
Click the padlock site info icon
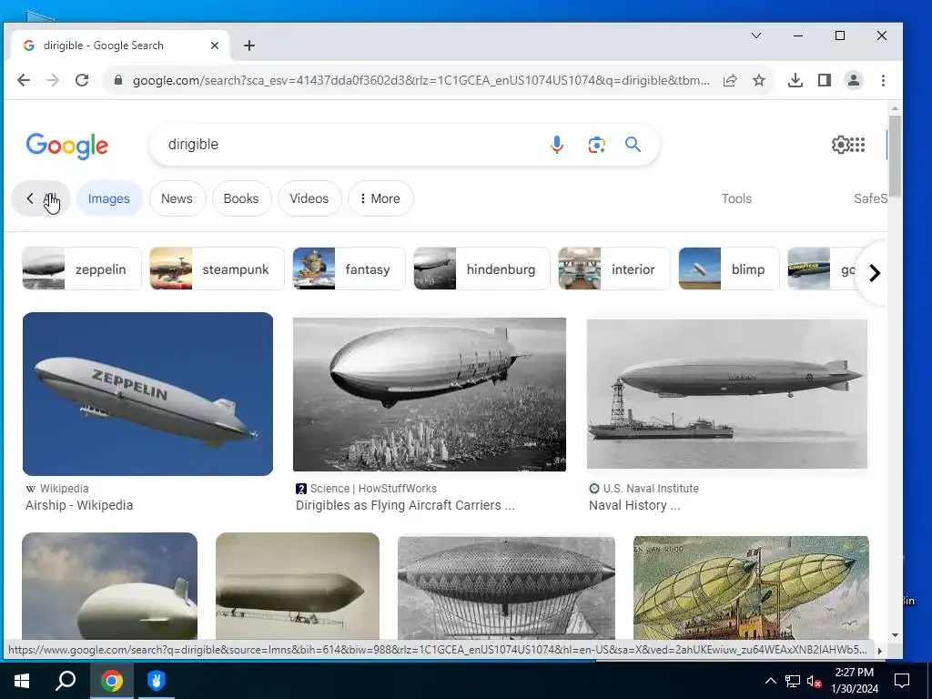click(x=118, y=80)
